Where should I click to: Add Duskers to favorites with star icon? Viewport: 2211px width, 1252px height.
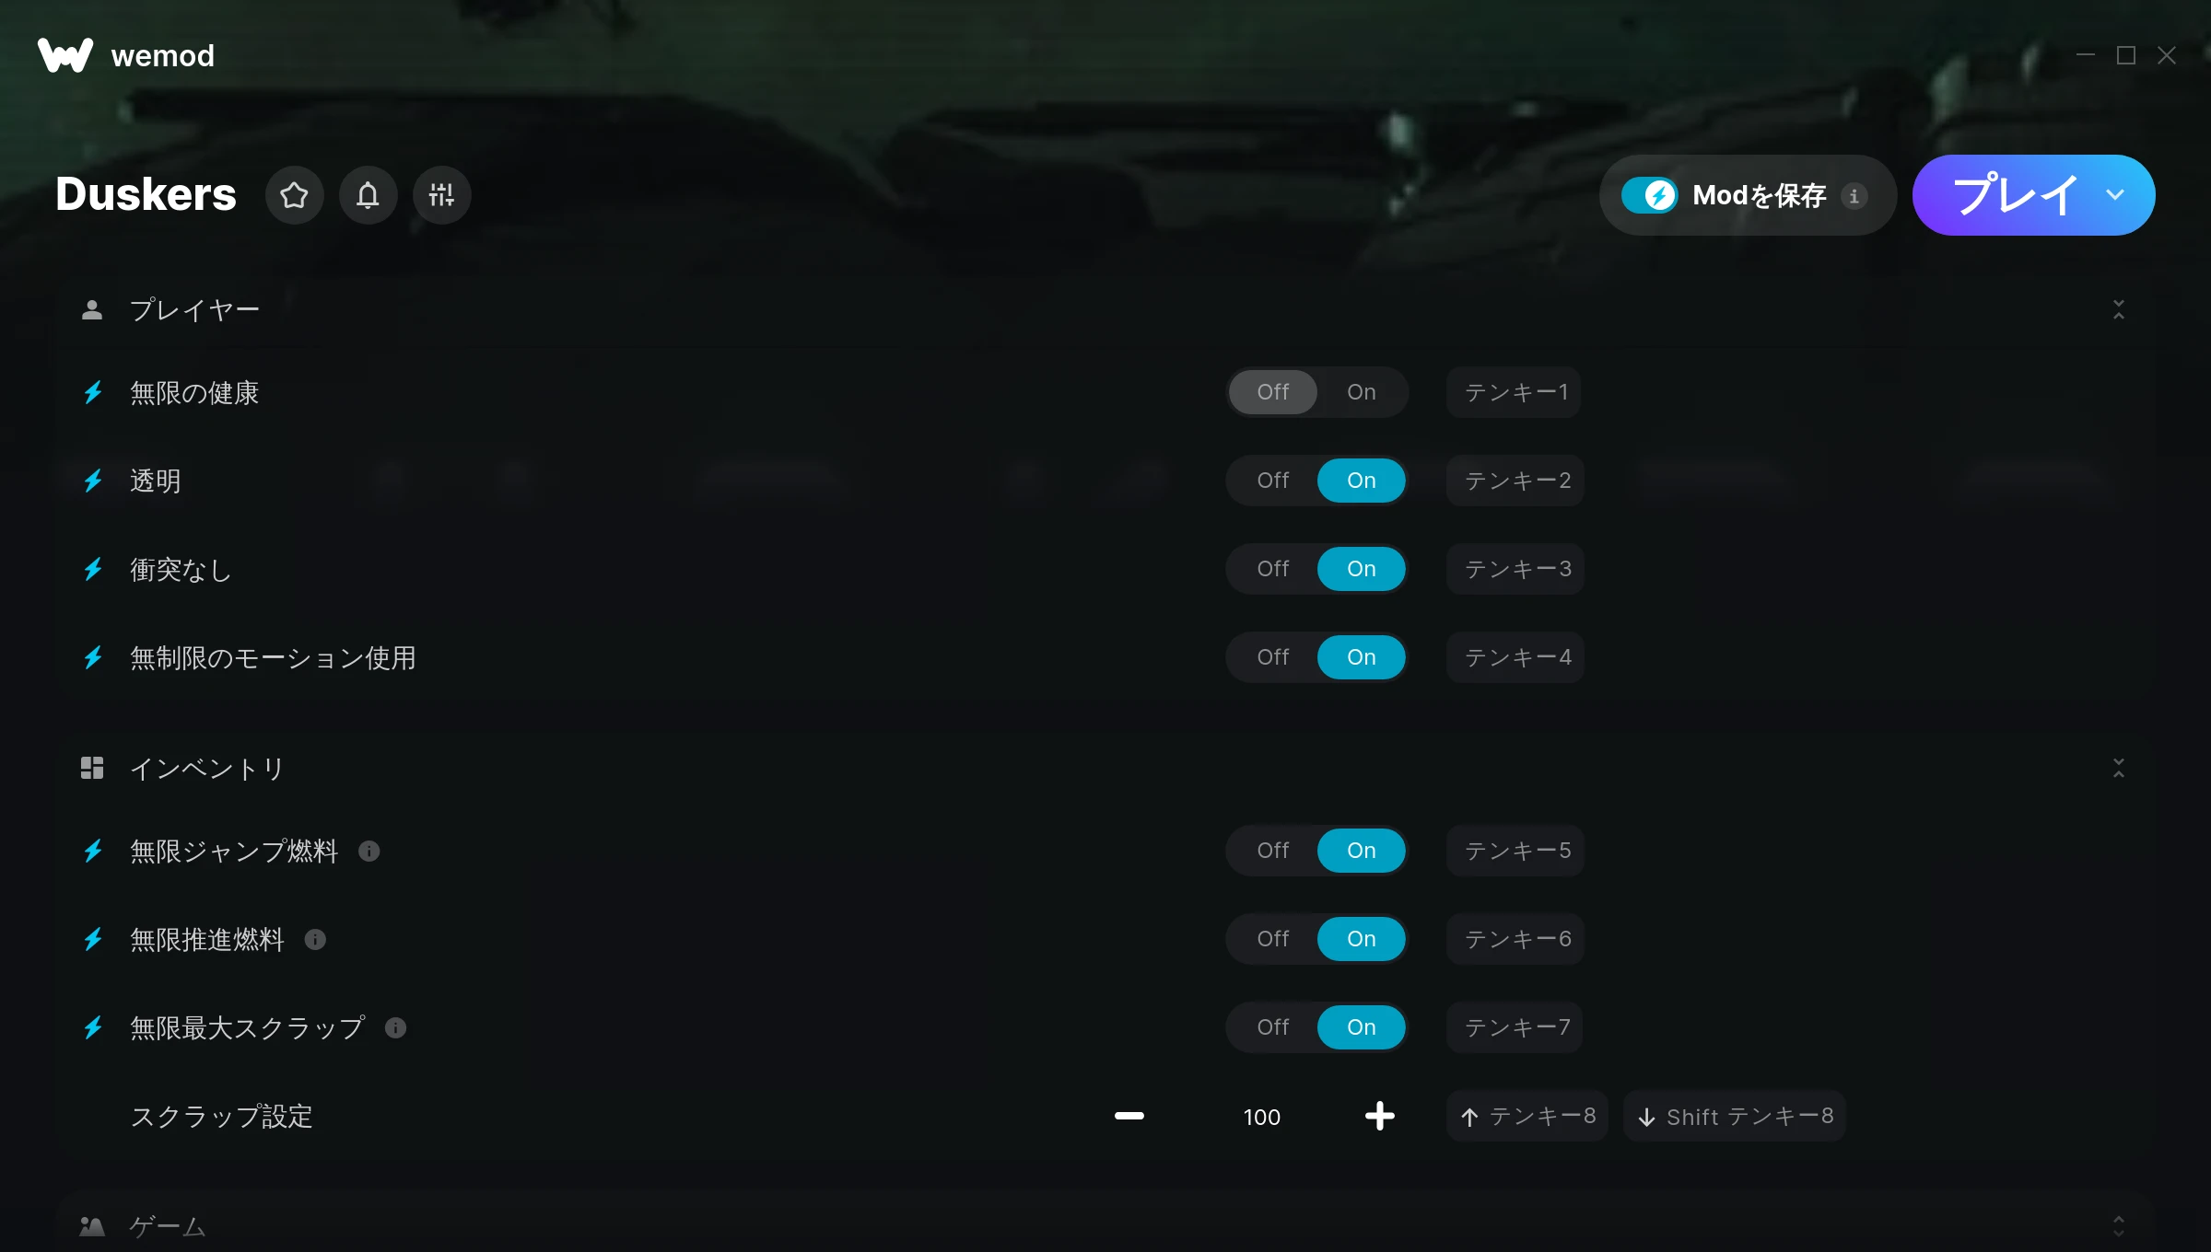(x=294, y=195)
